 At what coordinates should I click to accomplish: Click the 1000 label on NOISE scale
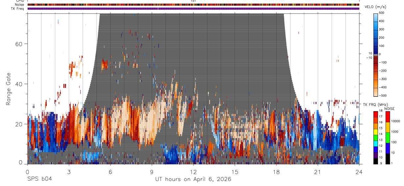tap(394, 132)
